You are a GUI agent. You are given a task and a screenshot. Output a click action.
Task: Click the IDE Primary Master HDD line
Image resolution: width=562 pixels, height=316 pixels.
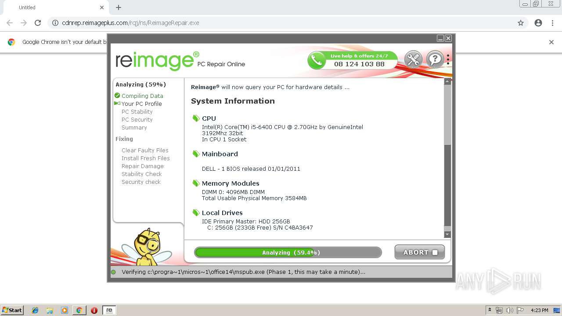246,221
